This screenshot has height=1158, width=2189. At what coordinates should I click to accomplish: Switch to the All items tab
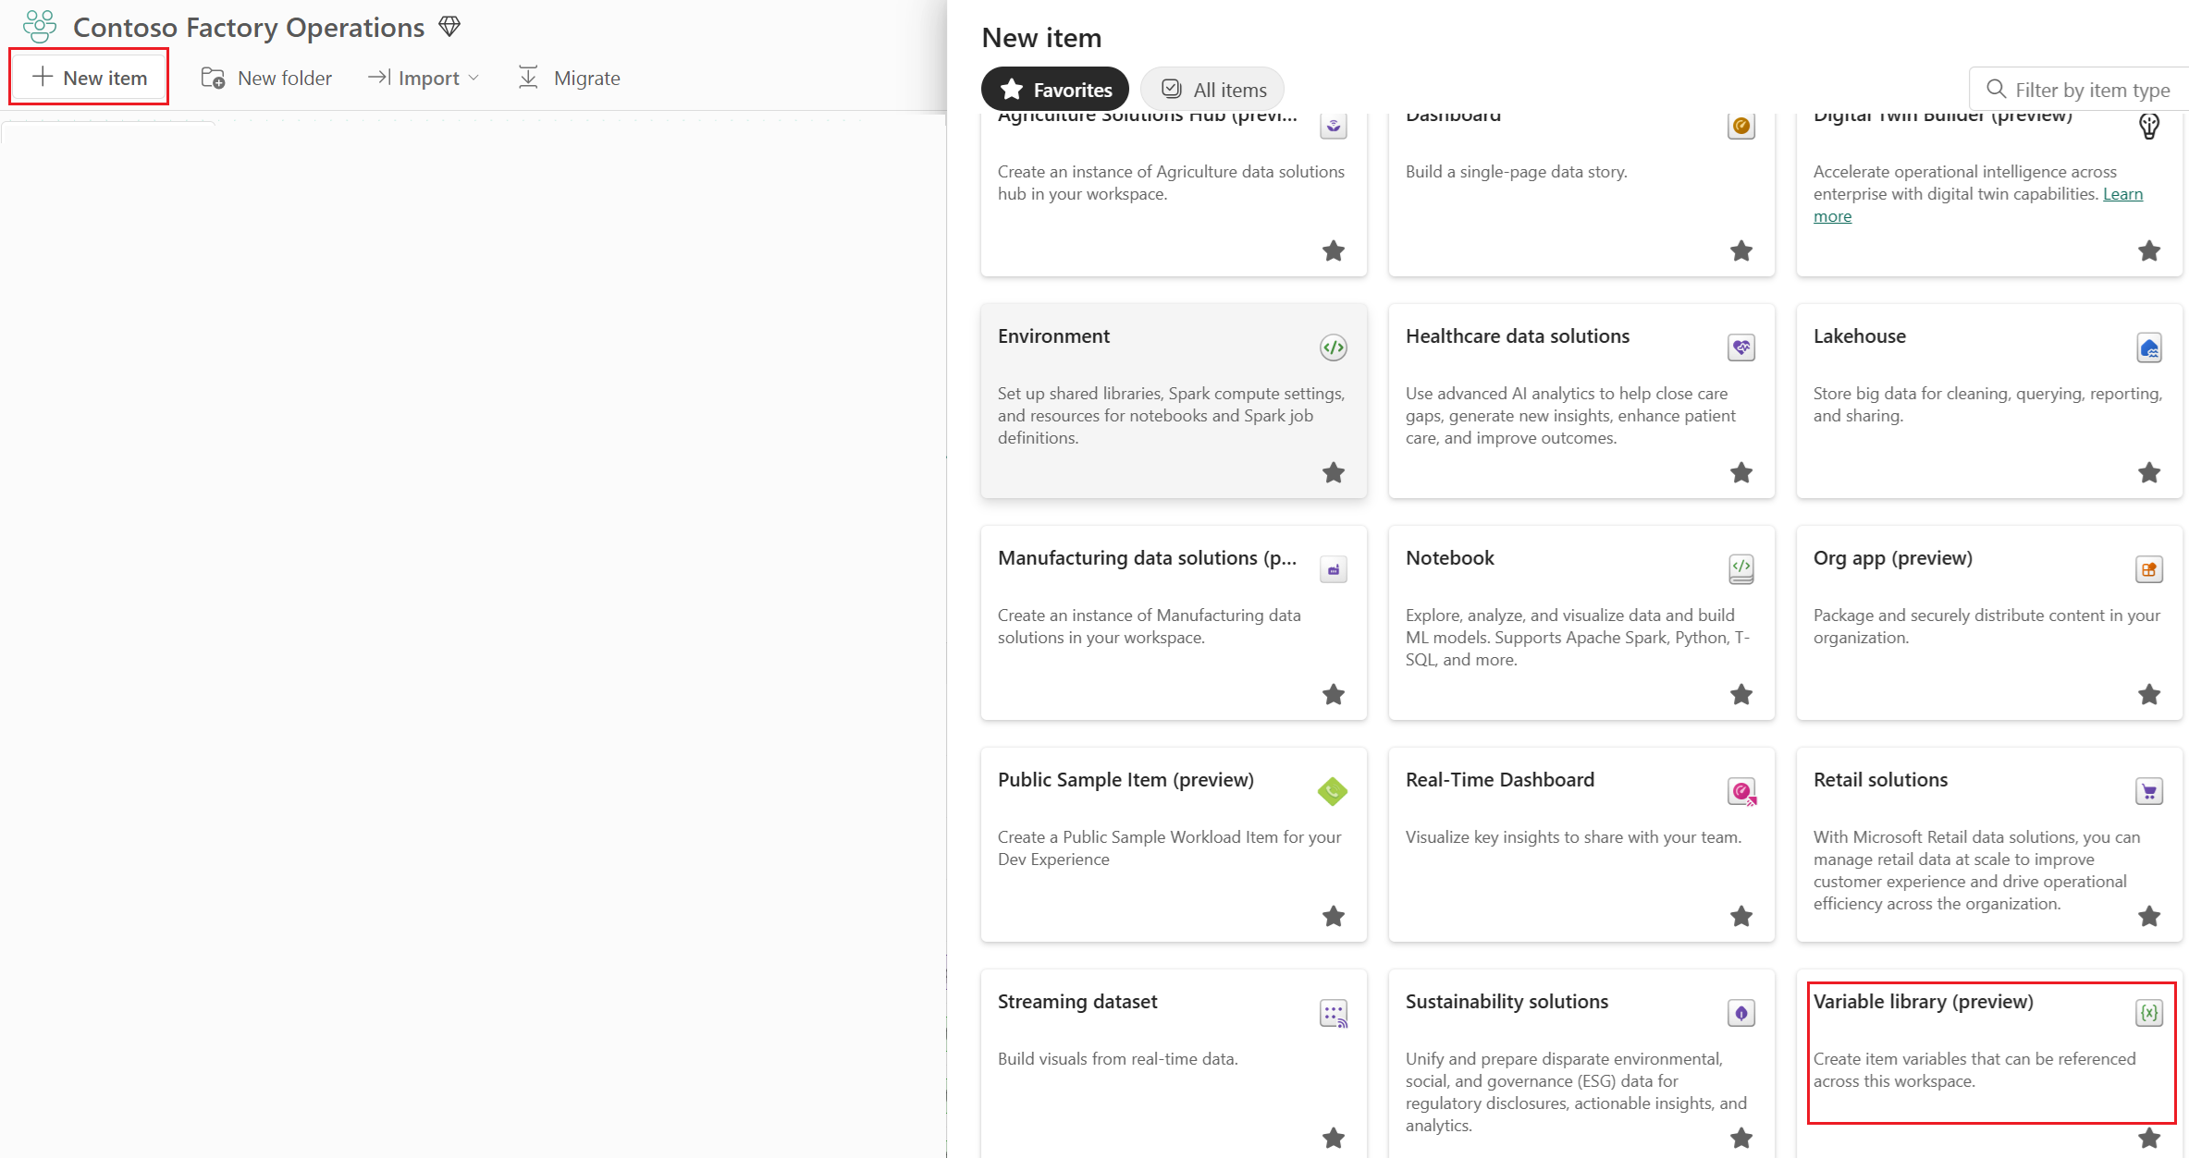[1212, 90]
